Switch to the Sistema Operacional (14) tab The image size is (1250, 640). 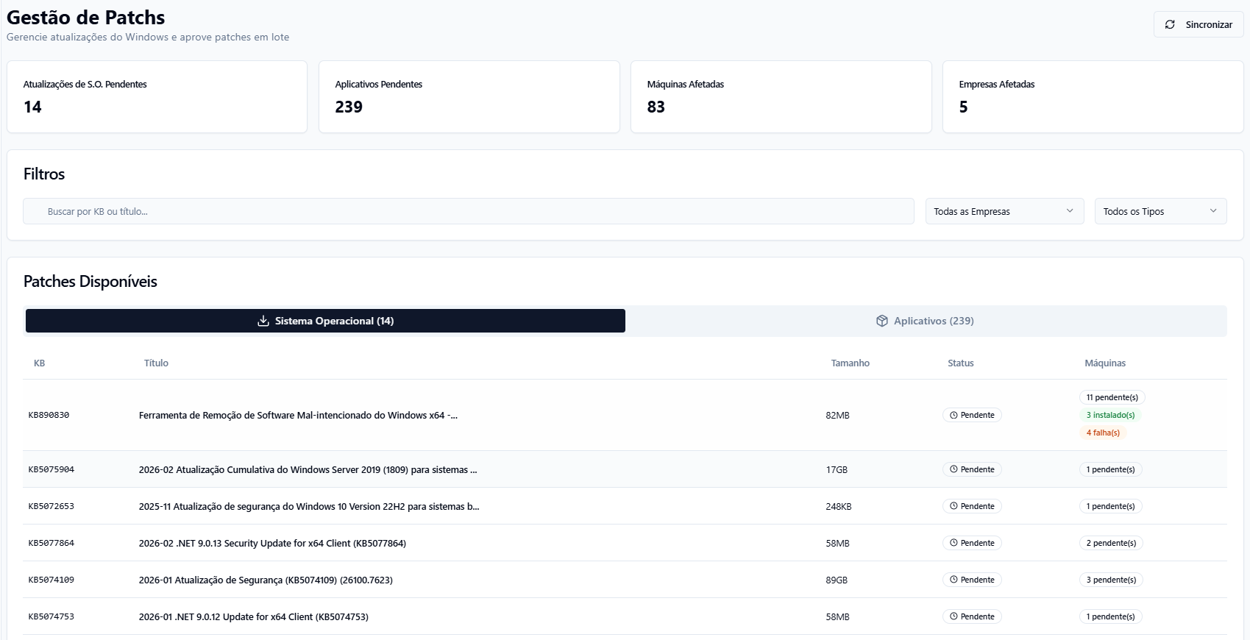pyautogui.click(x=325, y=321)
